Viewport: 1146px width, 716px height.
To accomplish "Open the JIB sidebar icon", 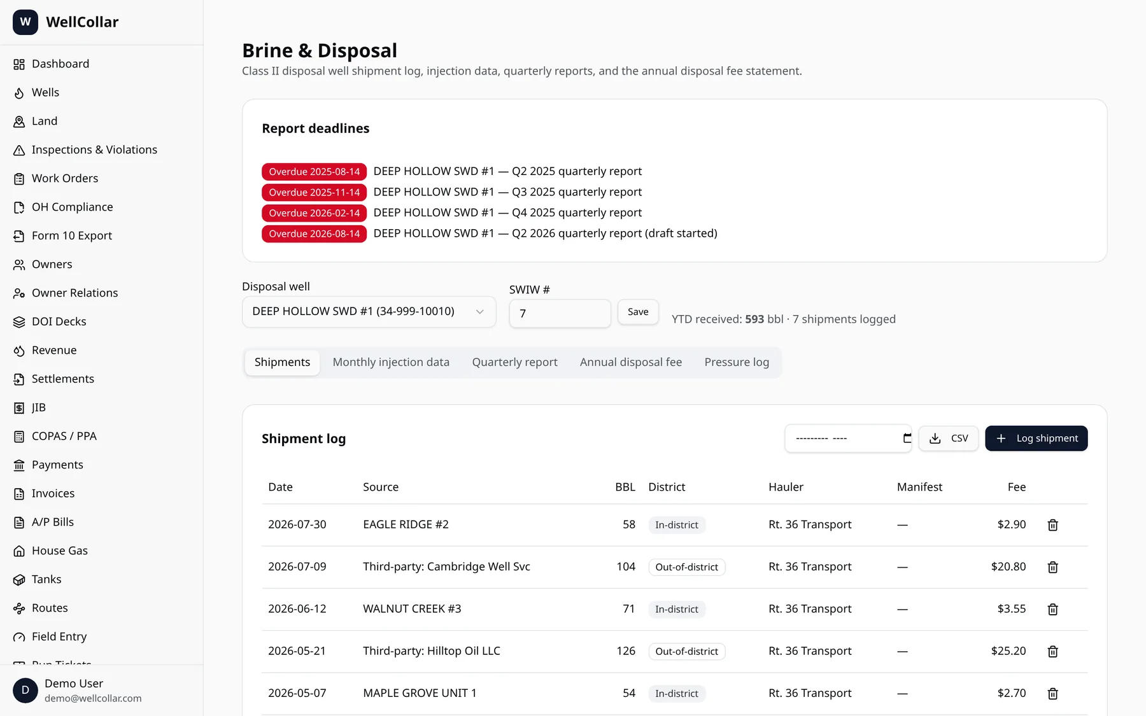I will 19,408.
